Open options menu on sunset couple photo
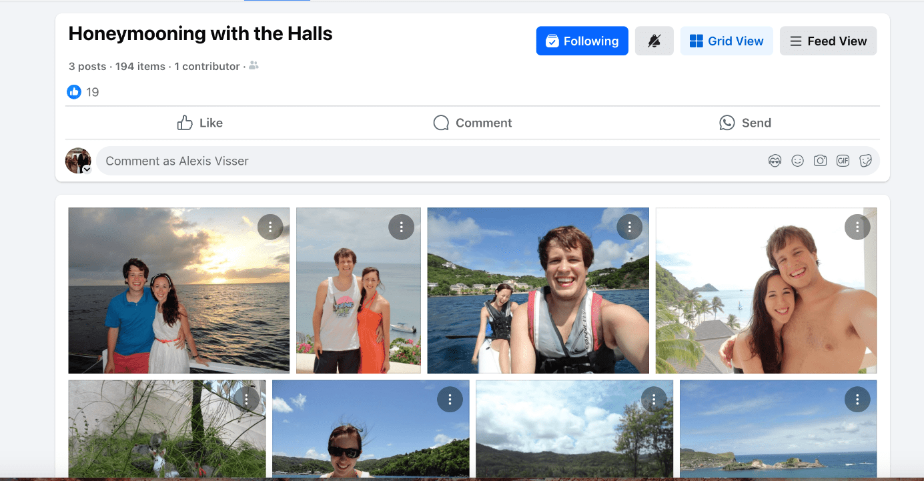Screen dimensions: 924x481 [270, 227]
